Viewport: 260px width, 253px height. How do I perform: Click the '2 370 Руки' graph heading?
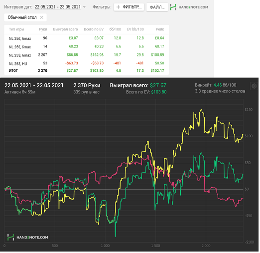click(87, 85)
